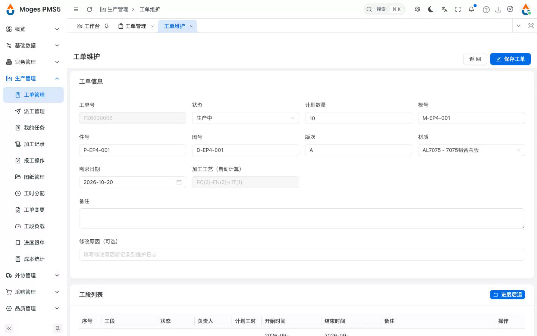Open 成本统计 in sidebar
This screenshot has width=537, height=336.
(33, 259)
